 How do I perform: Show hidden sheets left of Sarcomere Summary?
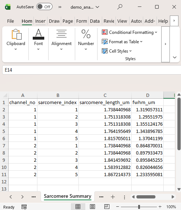point(33,197)
